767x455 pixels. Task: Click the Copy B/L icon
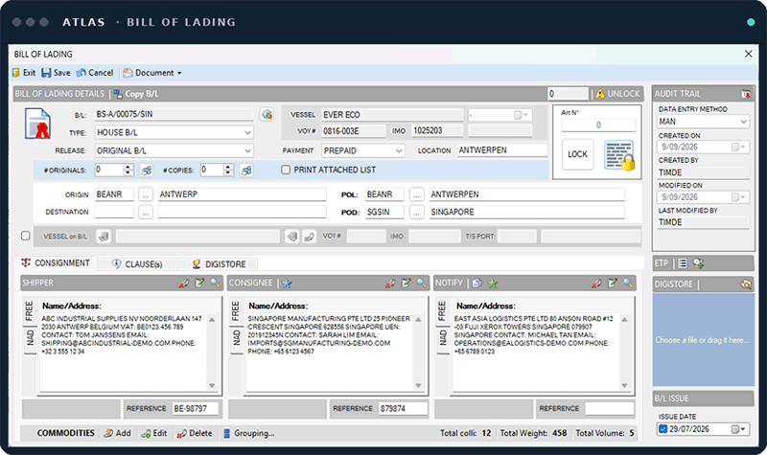[118, 94]
